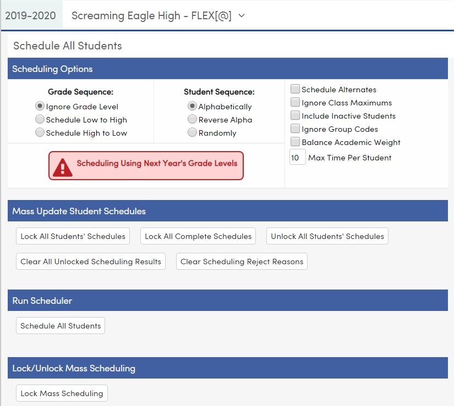Pick Randomly as student sequence

point(192,132)
